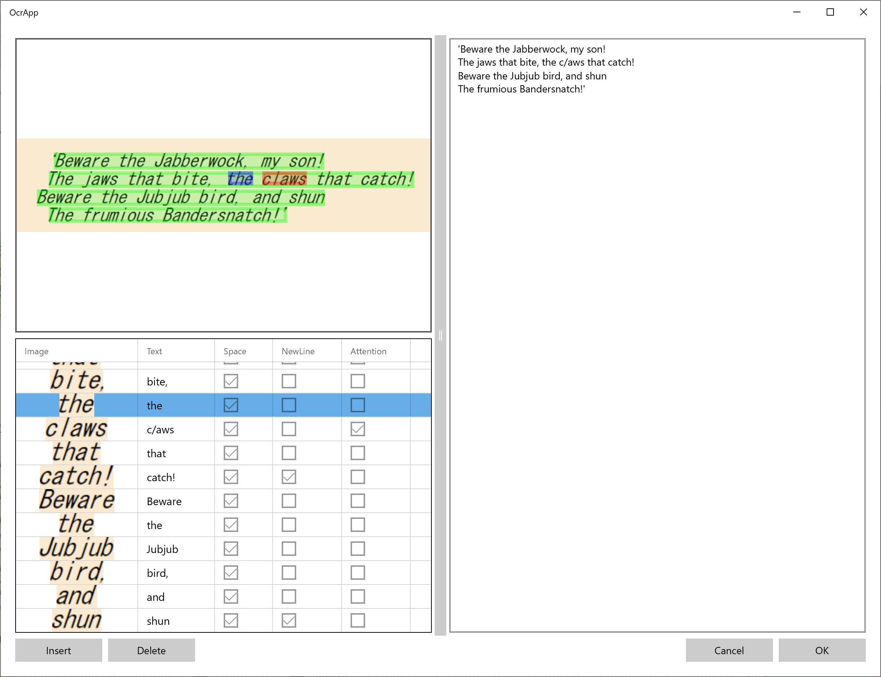This screenshot has height=677, width=881.
Task: Uncheck NewLine checkbox for 'catch!' row
Action: point(289,477)
